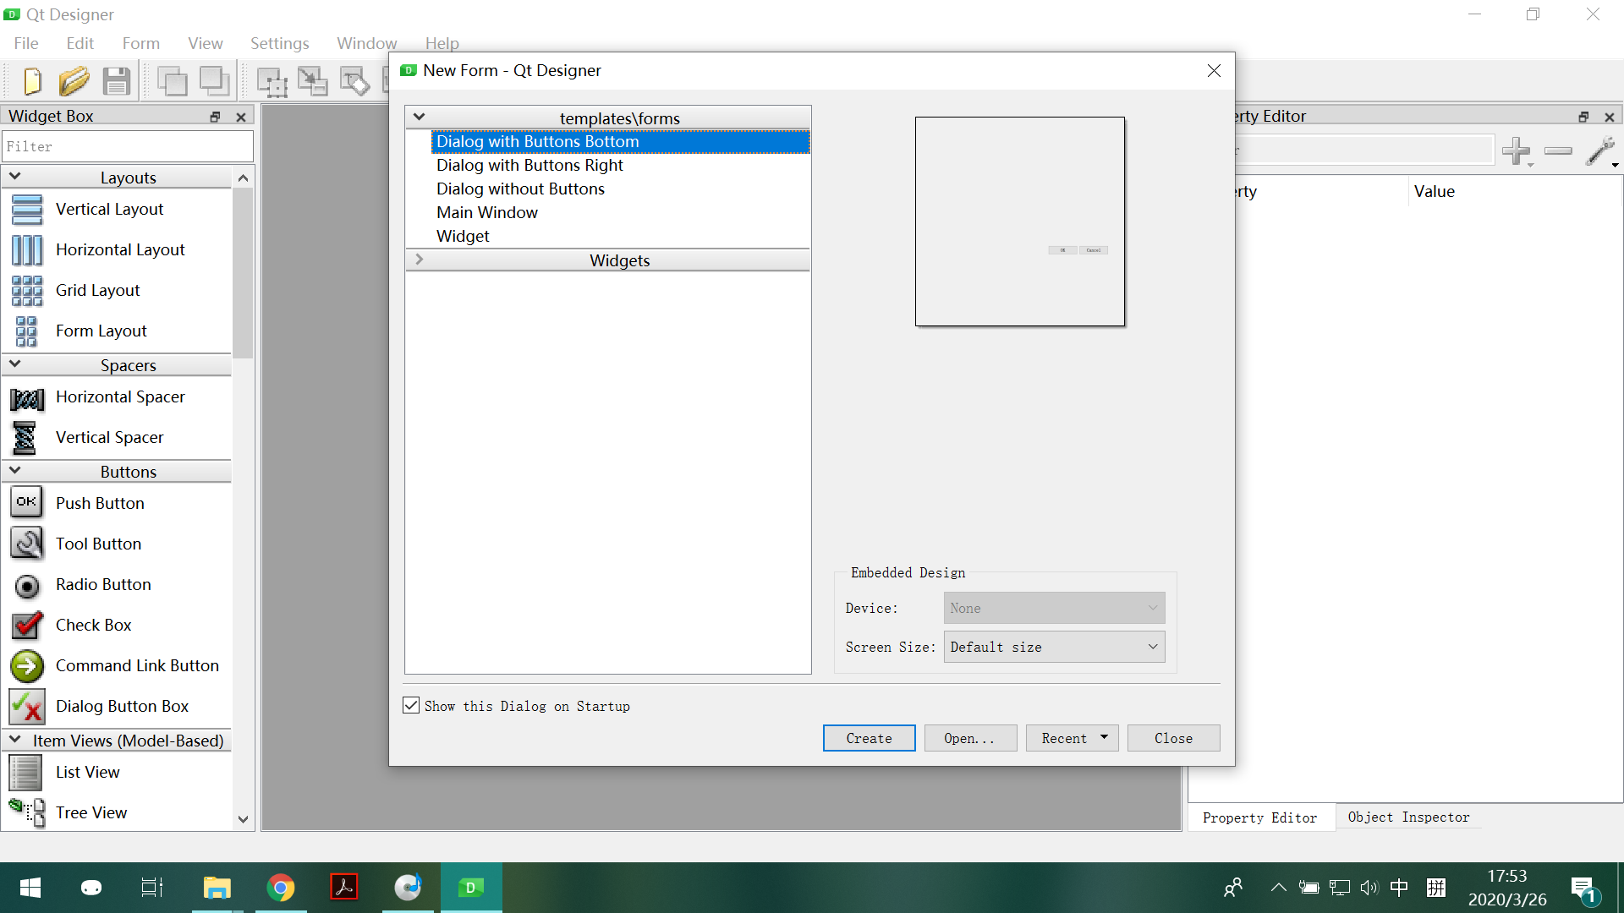Click the add dynamic property plus icon

[x=1517, y=152]
